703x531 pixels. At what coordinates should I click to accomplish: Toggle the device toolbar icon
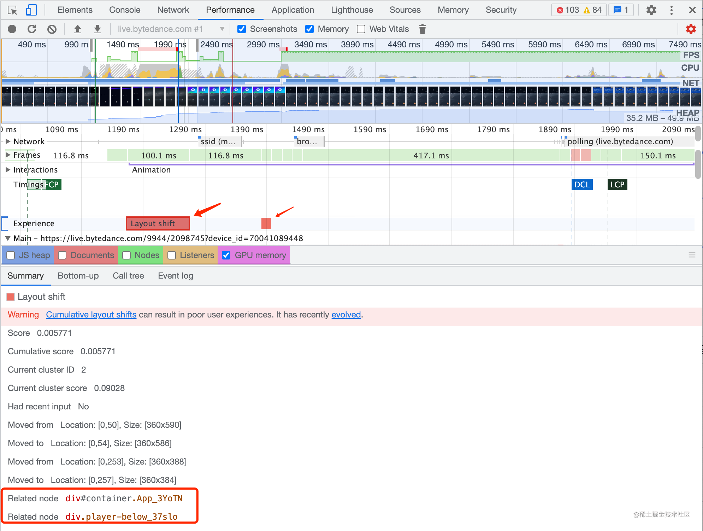pos(31,10)
